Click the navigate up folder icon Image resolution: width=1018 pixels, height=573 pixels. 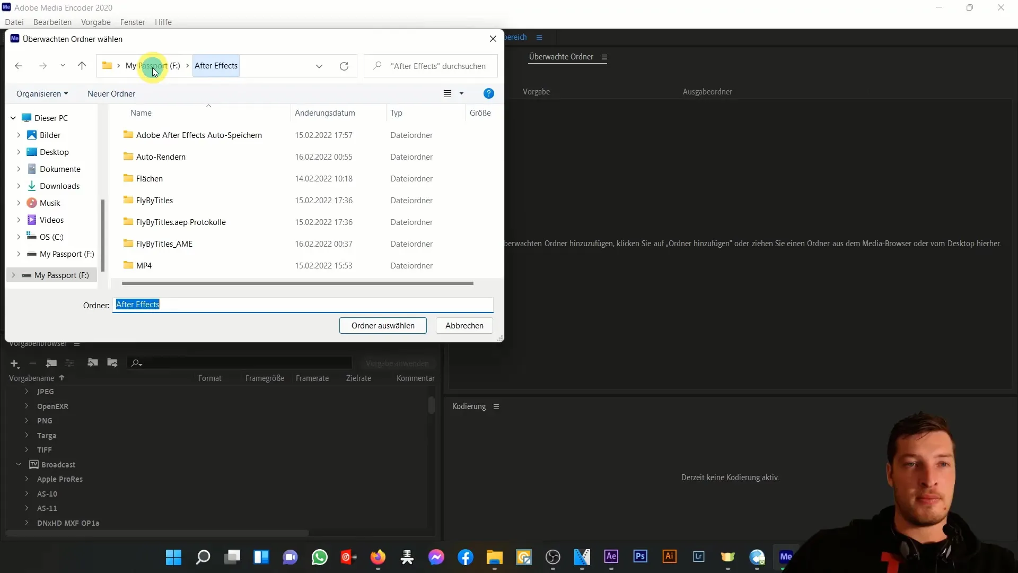(x=82, y=66)
